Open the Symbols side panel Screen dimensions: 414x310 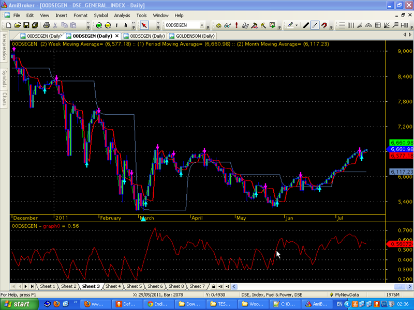coord(4,79)
